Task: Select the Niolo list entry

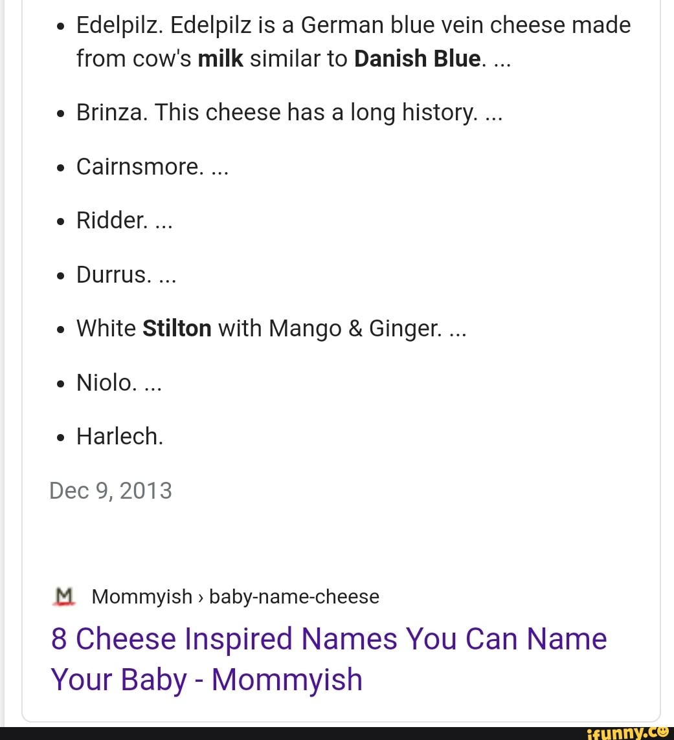Action: point(106,382)
